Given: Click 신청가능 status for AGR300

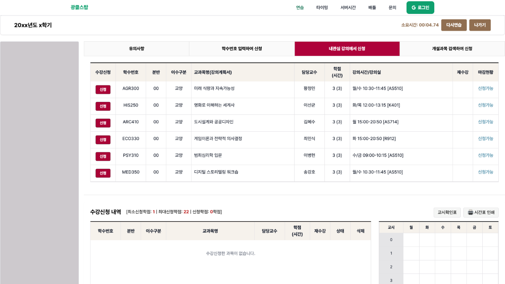Looking at the screenshot, I should coord(485,88).
